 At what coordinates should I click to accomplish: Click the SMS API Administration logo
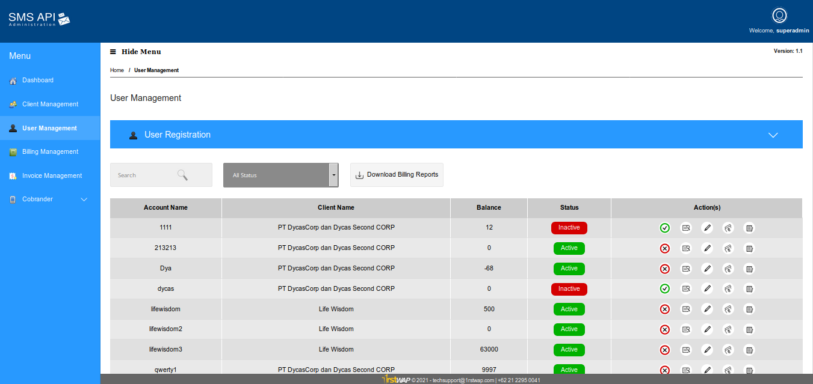click(39, 19)
